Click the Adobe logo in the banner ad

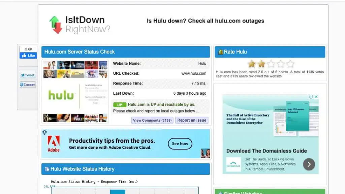54,143
